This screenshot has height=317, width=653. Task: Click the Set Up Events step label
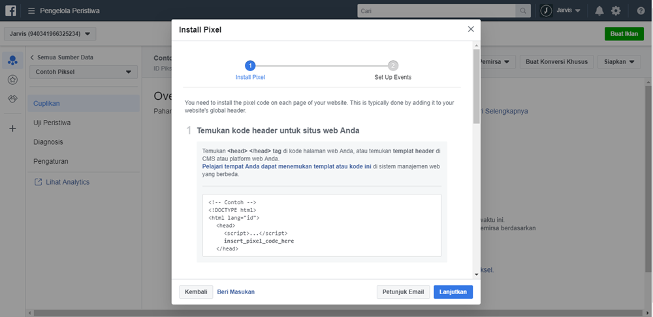coord(392,77)
